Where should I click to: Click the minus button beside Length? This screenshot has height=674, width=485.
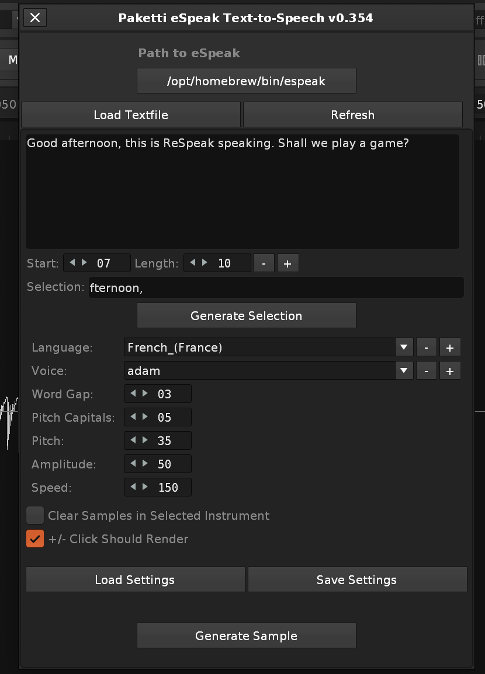click(264, 263)
